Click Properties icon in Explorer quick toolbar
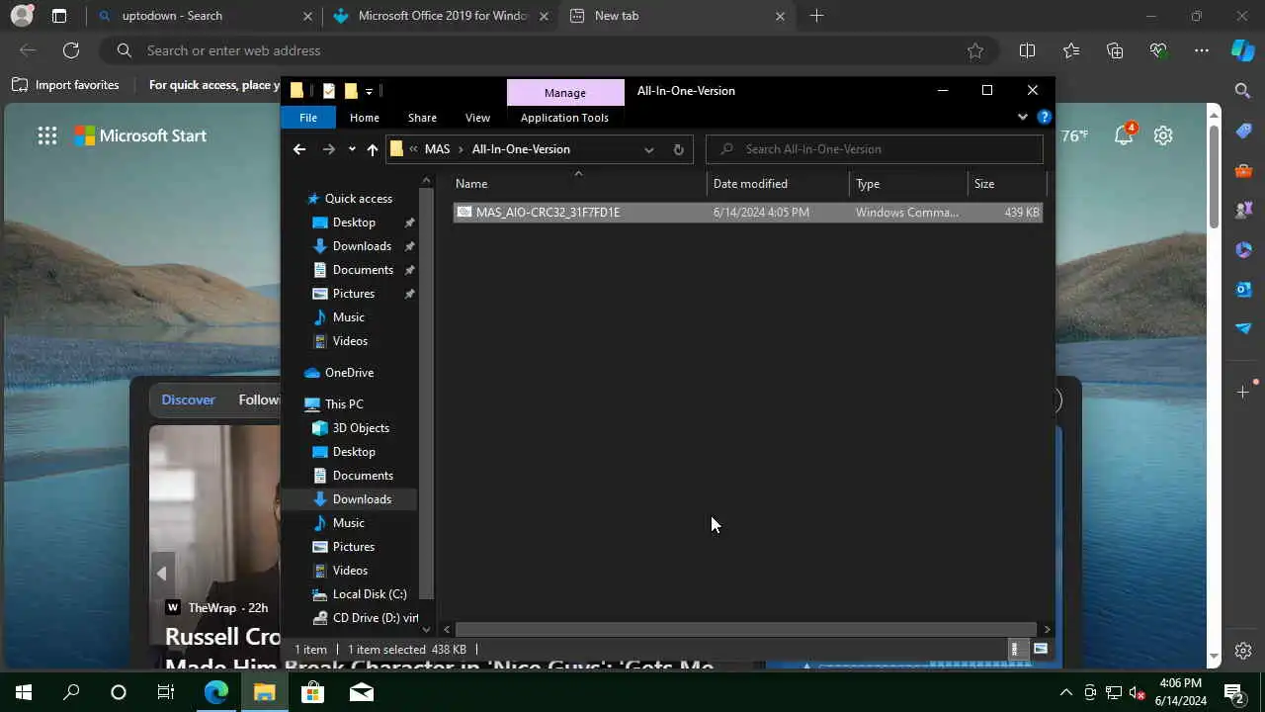 click(328, 91)
